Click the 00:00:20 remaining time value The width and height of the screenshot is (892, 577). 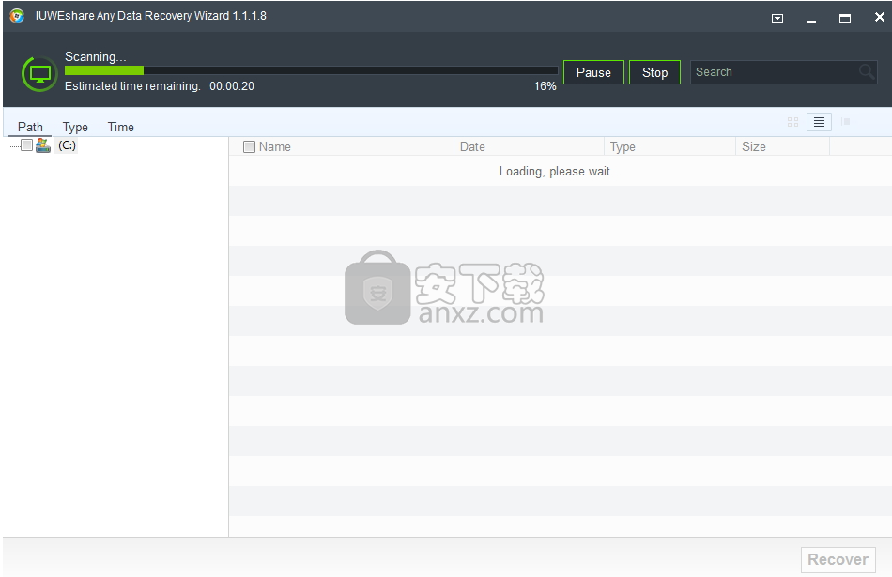tap(232, 86)
